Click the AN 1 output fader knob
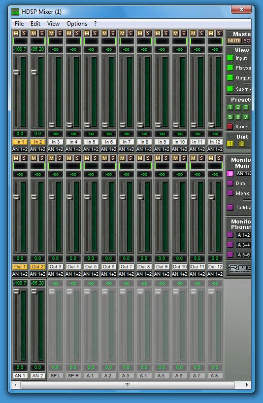Image resolution: width=263 pixels, height=403 pixels. [x=16, y=291]
